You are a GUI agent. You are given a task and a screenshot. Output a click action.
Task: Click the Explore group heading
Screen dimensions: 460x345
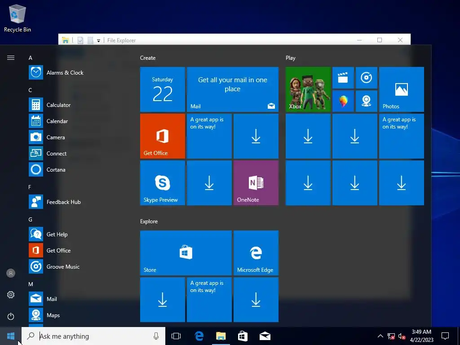pyautogui.click(x=149, y=221)
